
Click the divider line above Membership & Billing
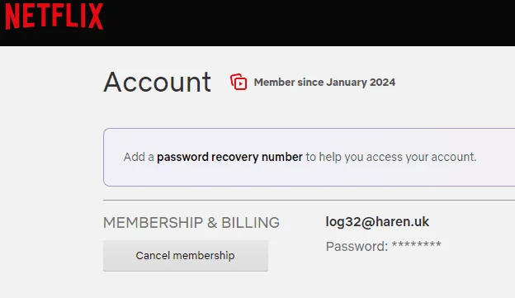pyautogui.click(x=309, y=200)
